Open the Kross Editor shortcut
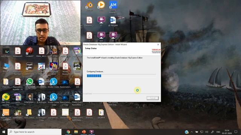 coord(29,69)
